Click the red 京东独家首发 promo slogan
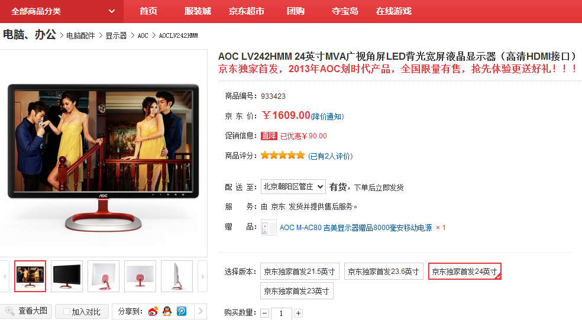The width and height of the screenshot is (582, 320). click(397, 69)
